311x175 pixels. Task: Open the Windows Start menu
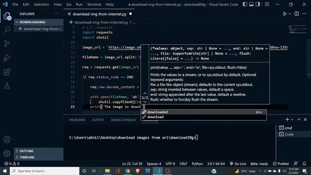tap(5, 171)
